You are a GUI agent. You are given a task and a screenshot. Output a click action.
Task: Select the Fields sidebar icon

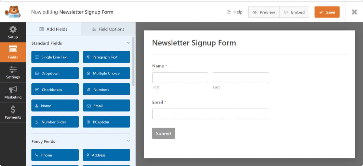tap(13, 53)
